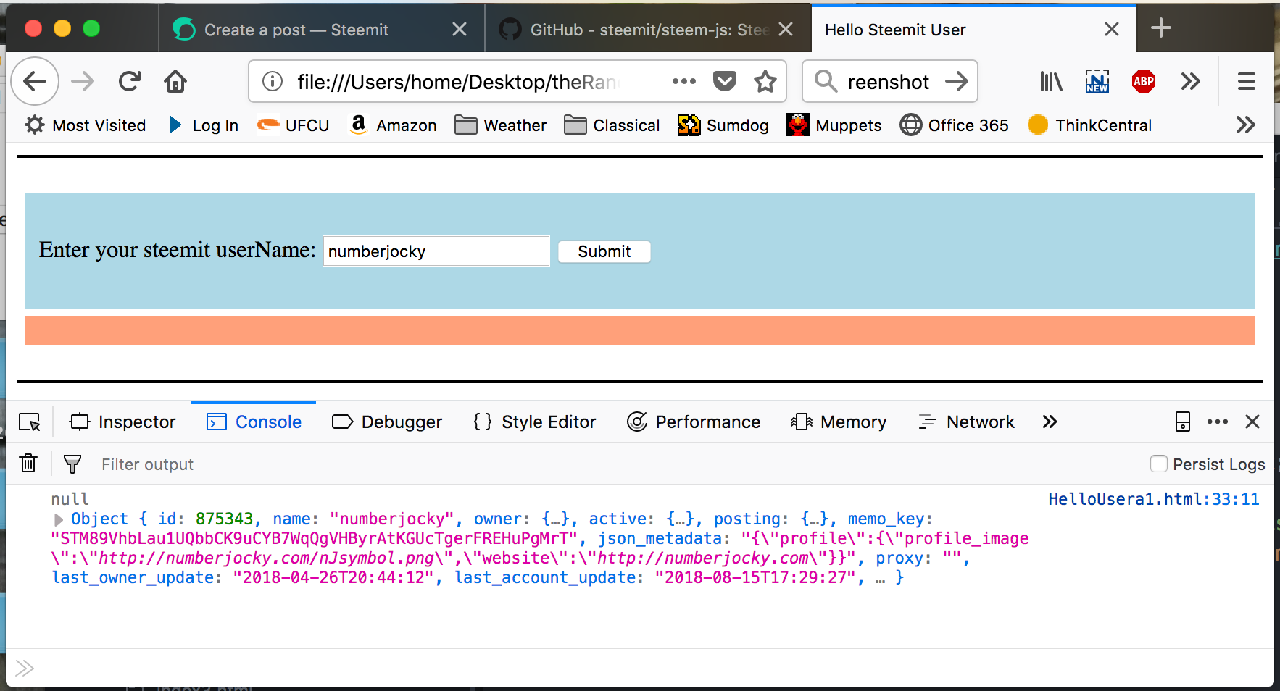
Task: Click the Submit button
Action: click(x=604, y=251)
